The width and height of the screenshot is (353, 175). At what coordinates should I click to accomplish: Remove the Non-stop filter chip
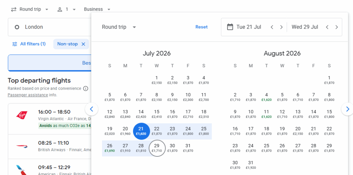pos(83,44)
